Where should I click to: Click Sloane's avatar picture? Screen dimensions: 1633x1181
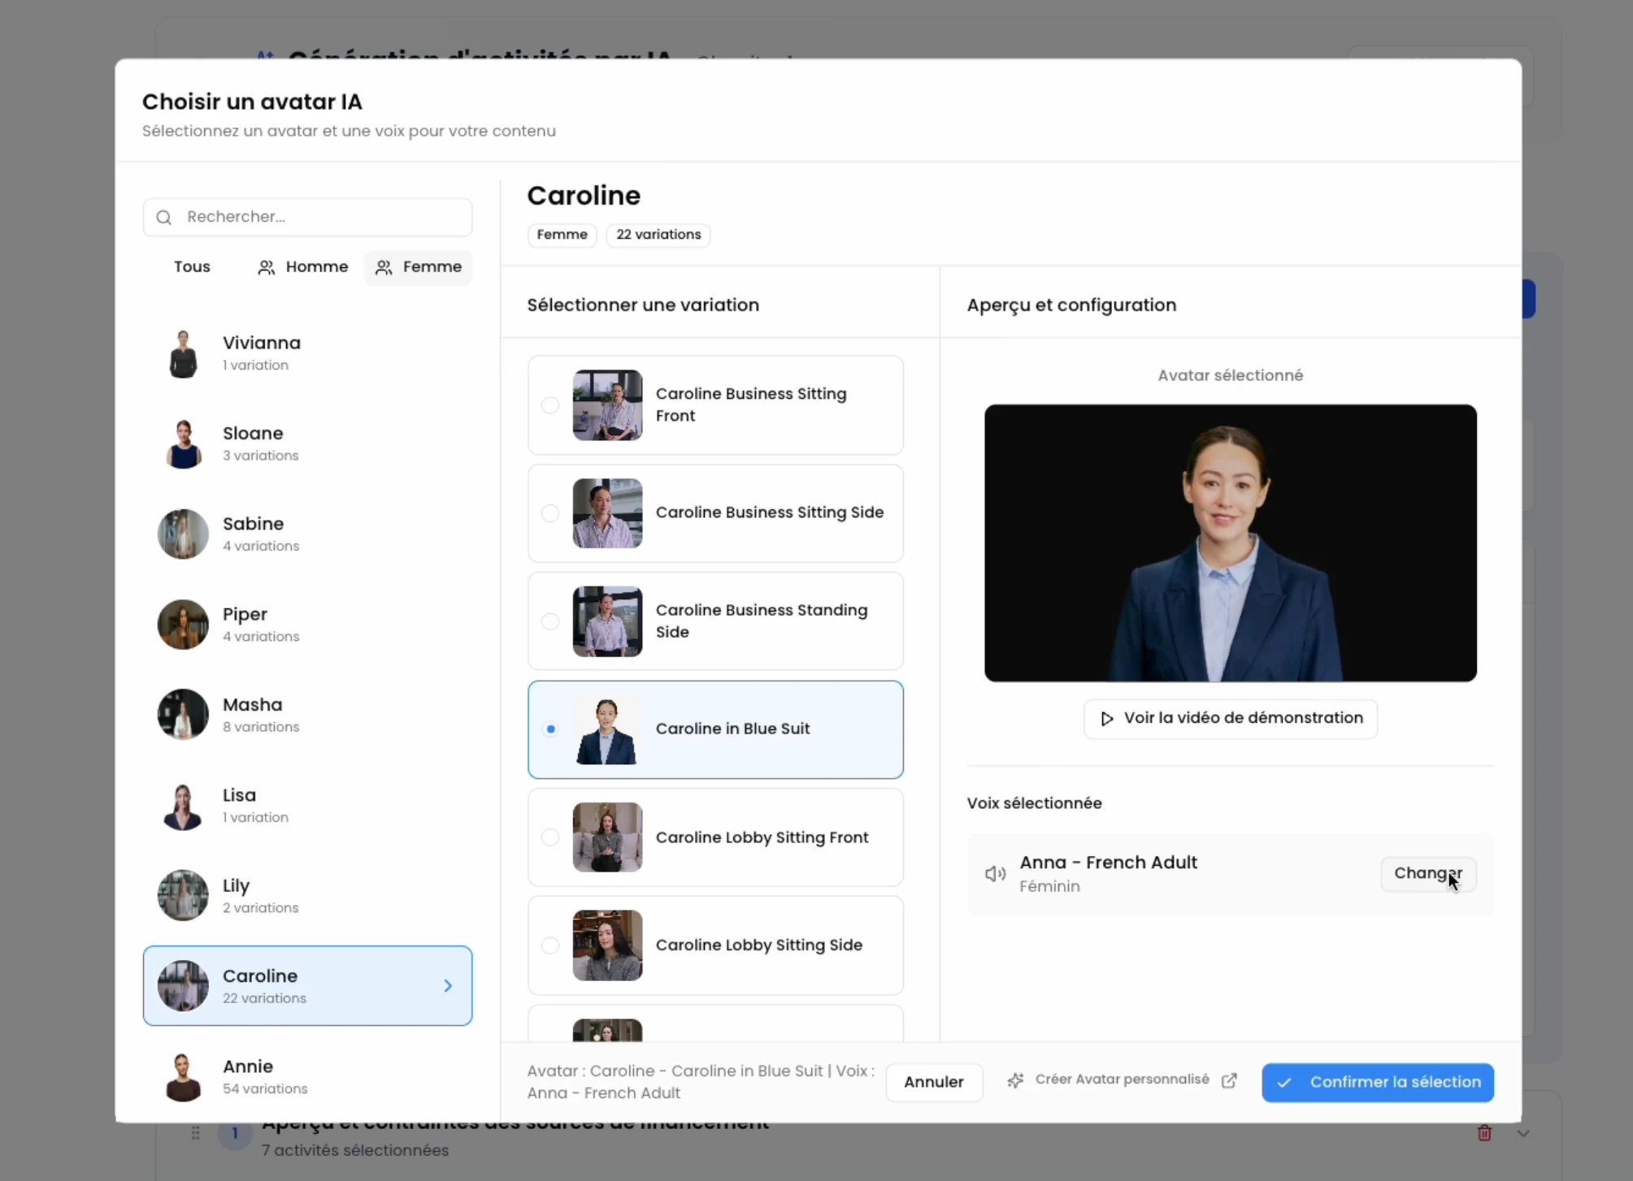[x=183, y=443]
